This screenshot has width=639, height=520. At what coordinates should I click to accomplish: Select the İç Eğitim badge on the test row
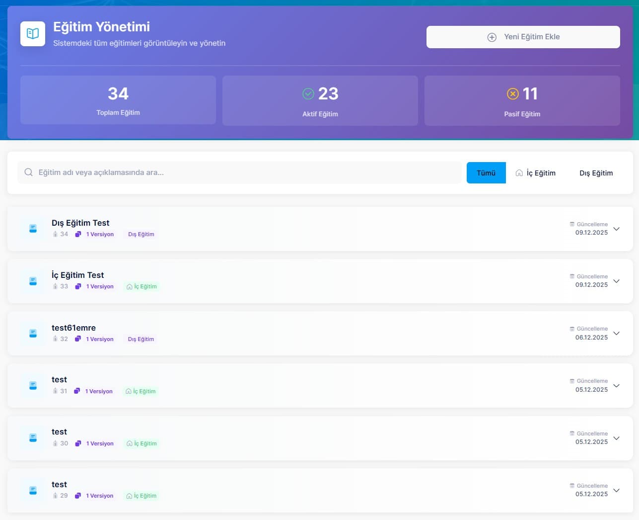141,391
